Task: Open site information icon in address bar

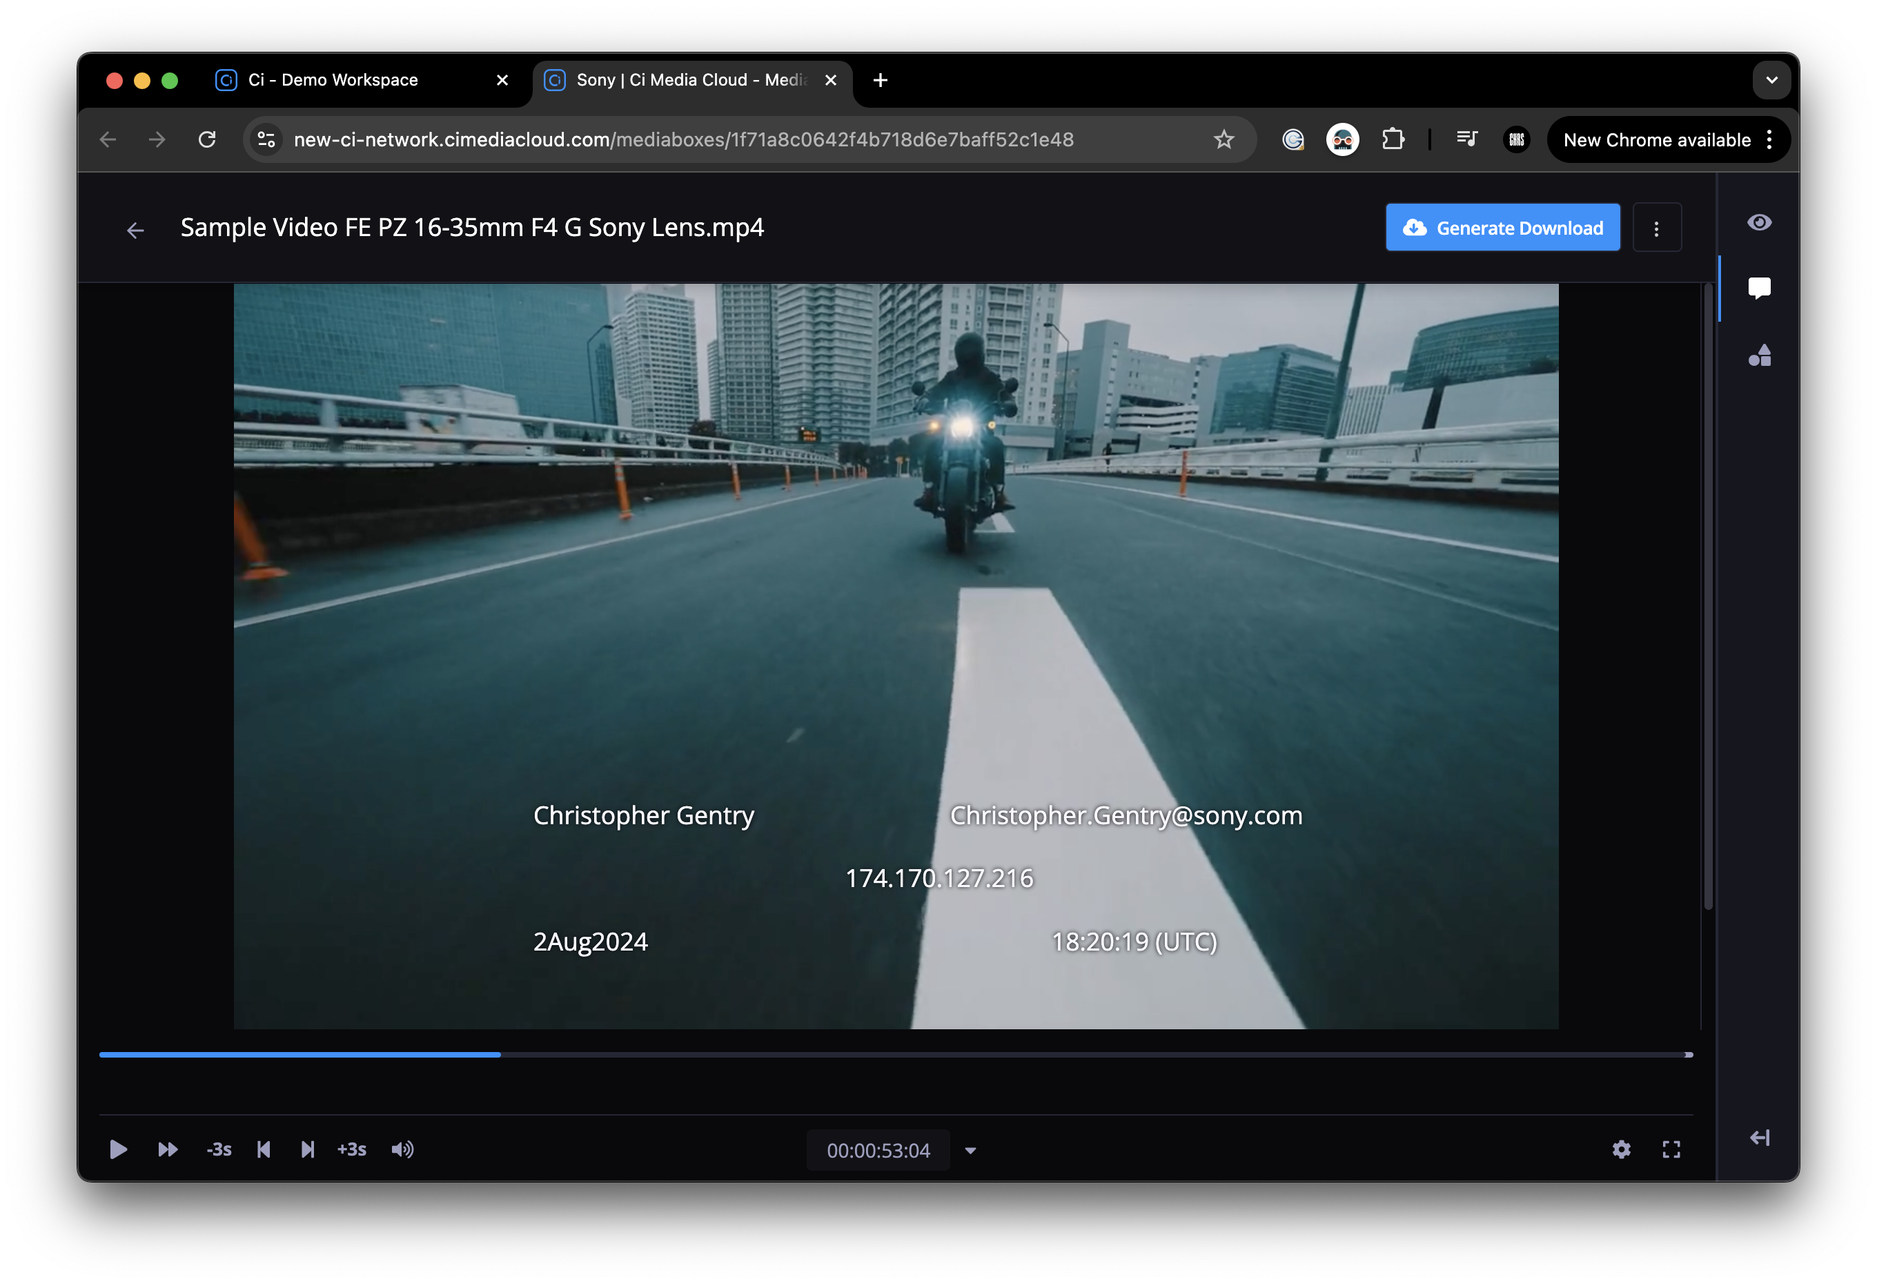Action: click(266, 139)
